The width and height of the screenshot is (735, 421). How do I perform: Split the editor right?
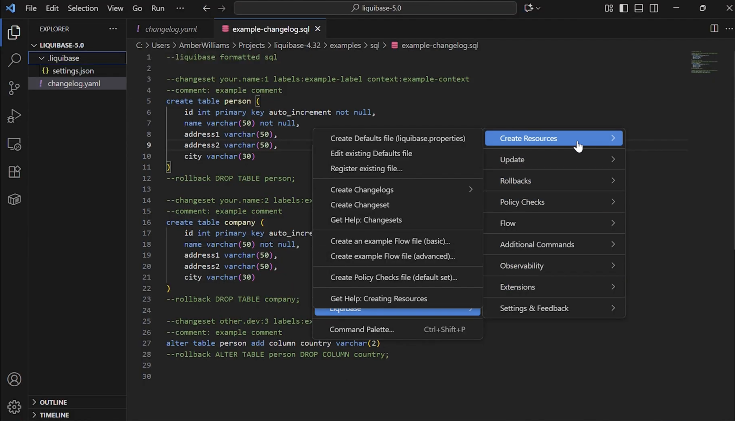[x=714, y=28]
